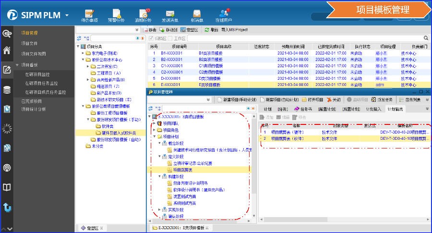
Task: Collapse the 定义阶段 tree node
Action: pos(159,157)
